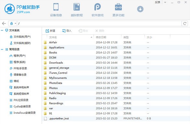Click the 0 B size cell
Viewport: 190px width, 124px height.
tap(149, 119)
